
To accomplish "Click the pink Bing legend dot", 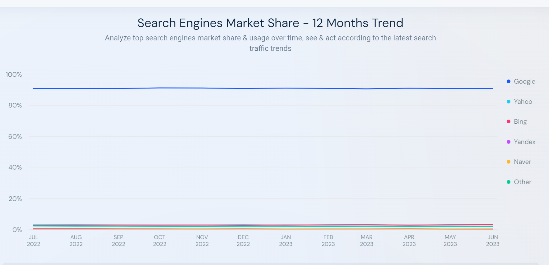I will pyautogui.click(x=509, y=121).
